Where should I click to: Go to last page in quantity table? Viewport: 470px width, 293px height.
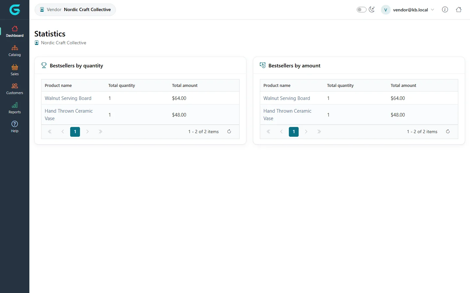tap(101, 132)
